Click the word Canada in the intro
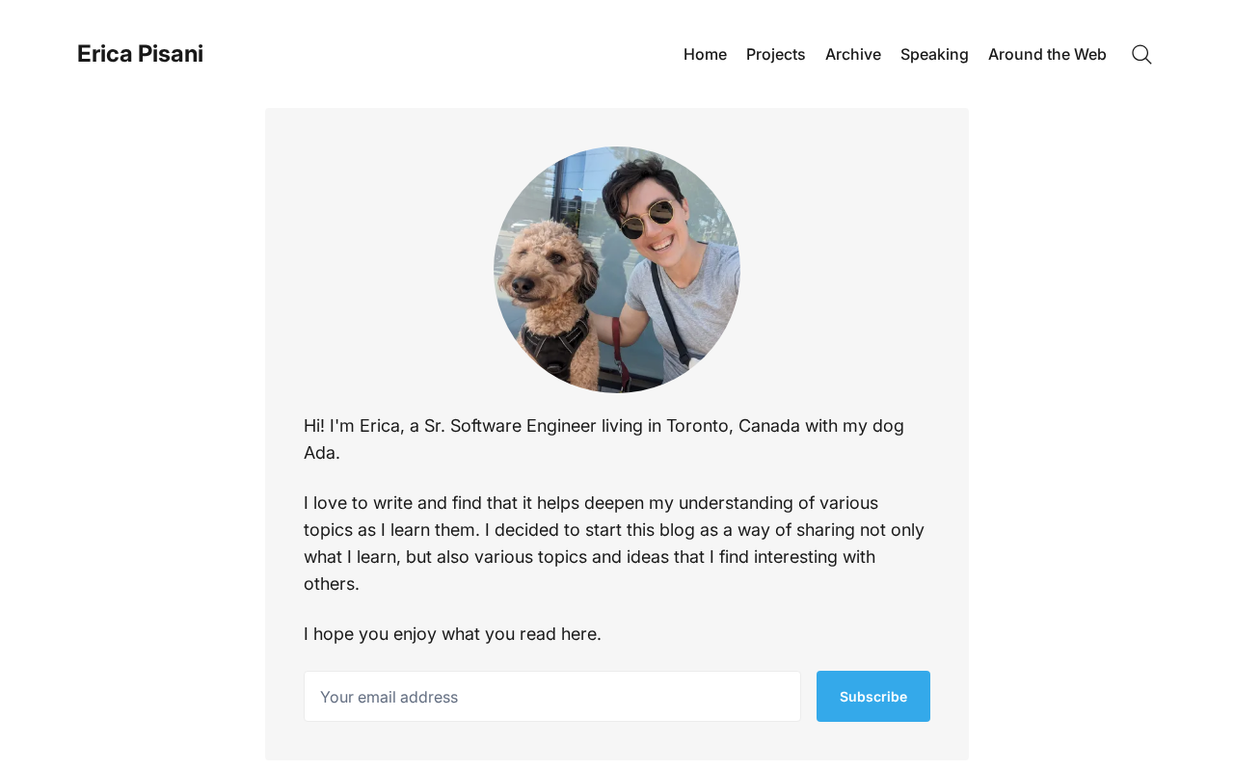Viewport: 1234px width, 771px height. coord(768,426)
